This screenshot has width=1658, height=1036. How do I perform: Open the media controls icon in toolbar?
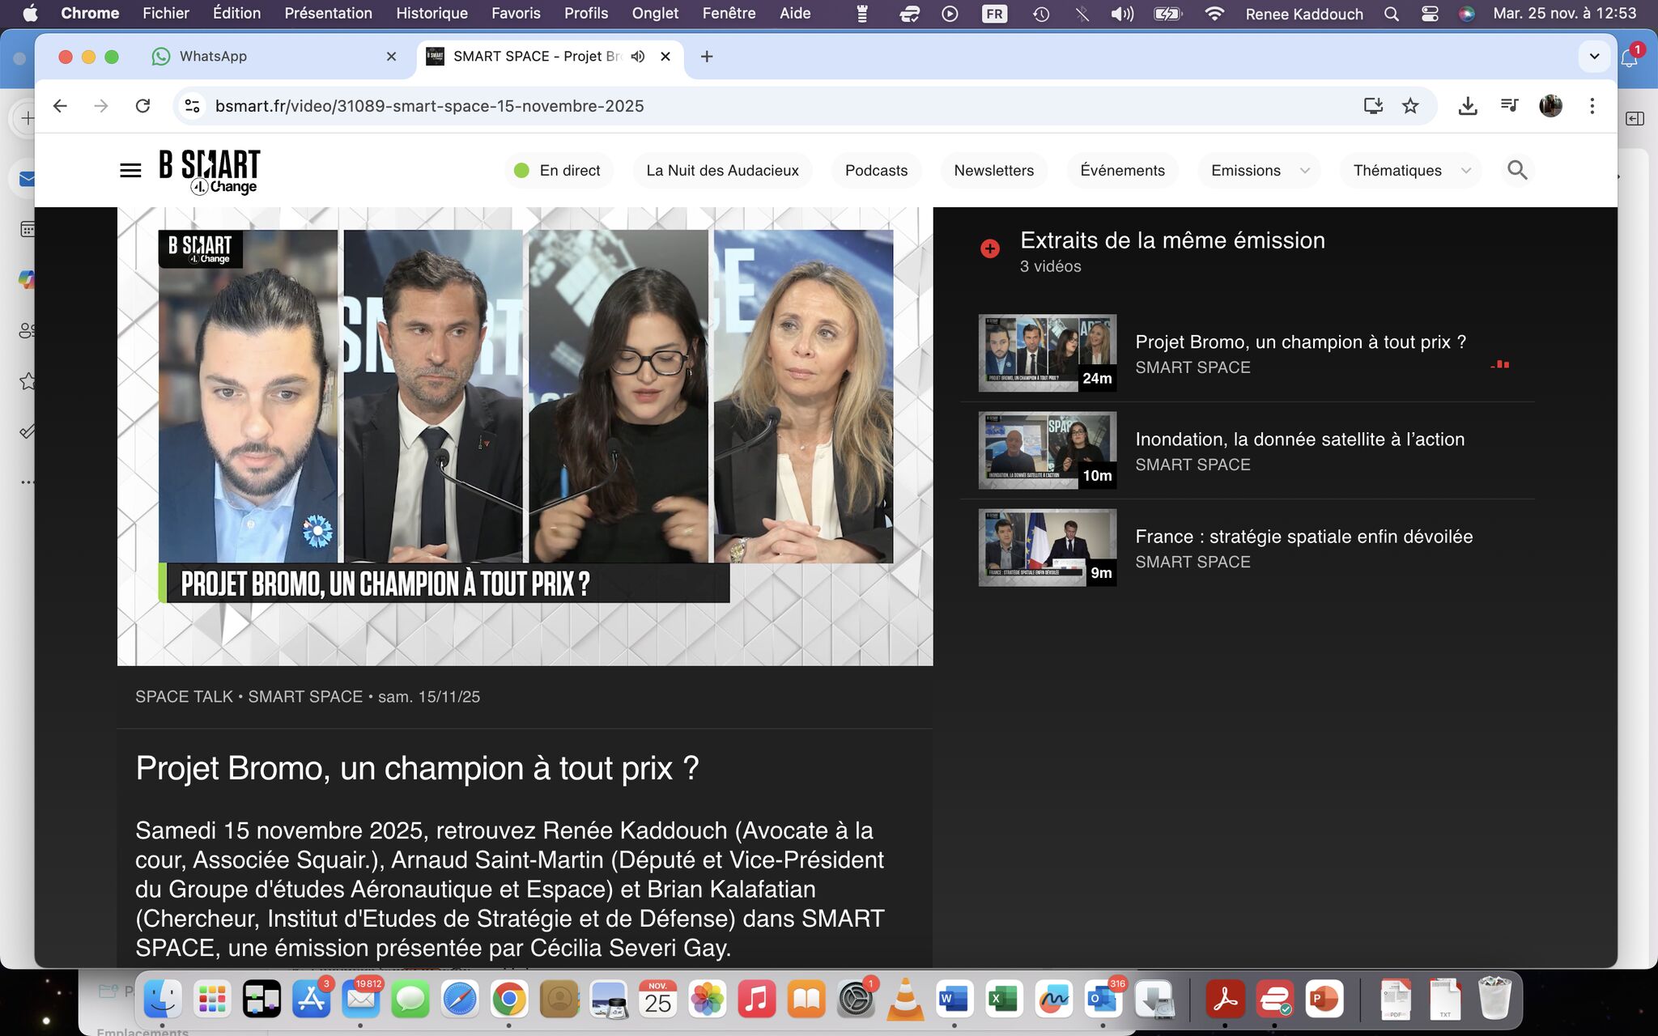[1509, 105]
